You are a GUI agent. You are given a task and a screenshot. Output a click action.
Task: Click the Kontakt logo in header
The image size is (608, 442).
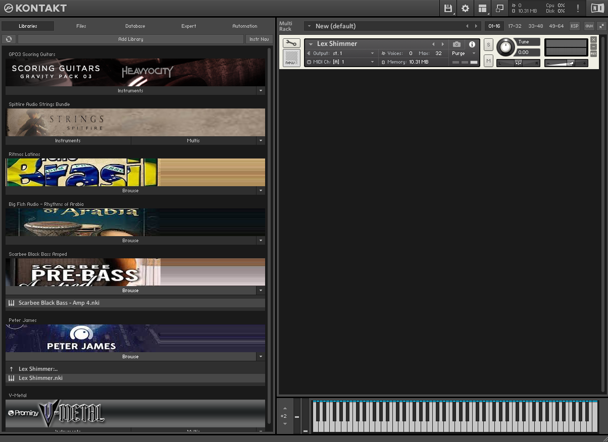pyautogui.click(x=35, y=8)
